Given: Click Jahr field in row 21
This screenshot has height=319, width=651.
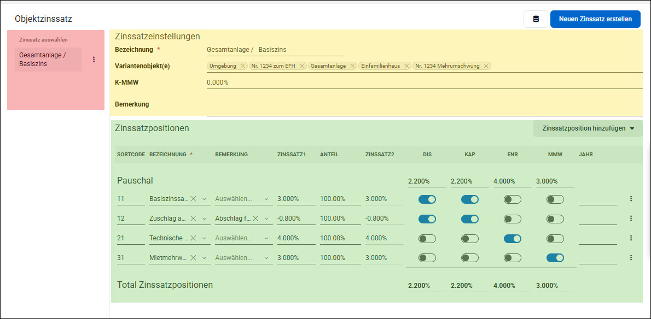Looking at the screenshot, I should [598, 238].
